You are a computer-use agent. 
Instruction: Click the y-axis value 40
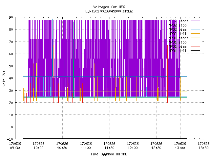[x=11, y=78]
